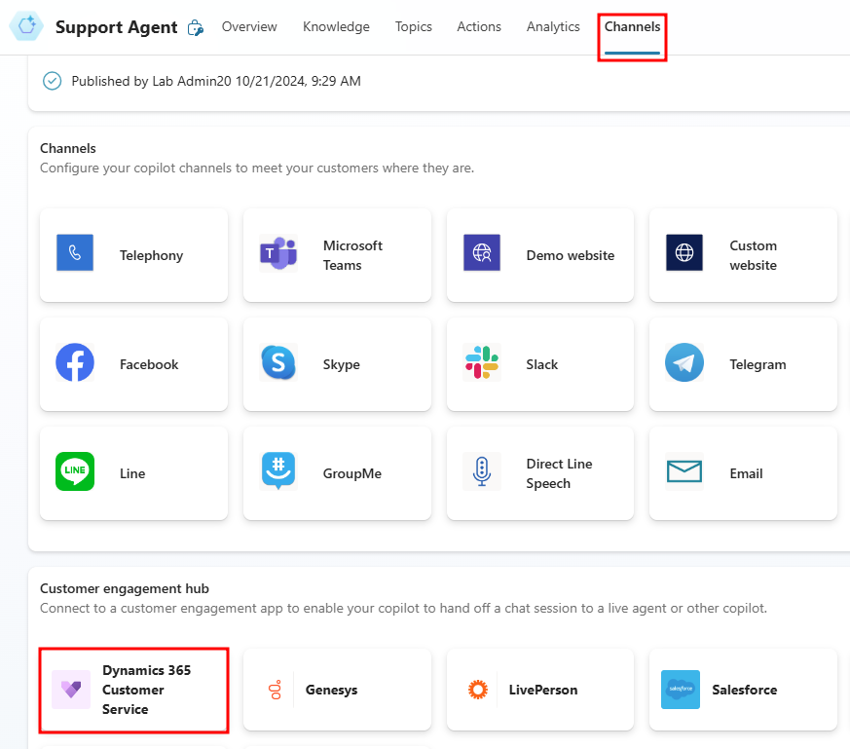This screenshot has width=850, height=749.
Task: Click the Knowledge menu item
Action: [335, 26]
